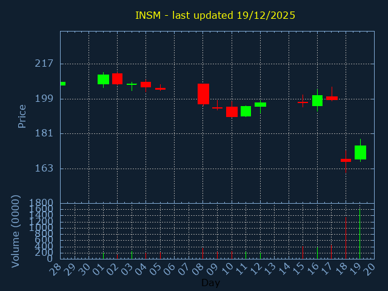388x291 pixels.
Task: Select the red candlestick for day 15
Action: click(303, 102)
